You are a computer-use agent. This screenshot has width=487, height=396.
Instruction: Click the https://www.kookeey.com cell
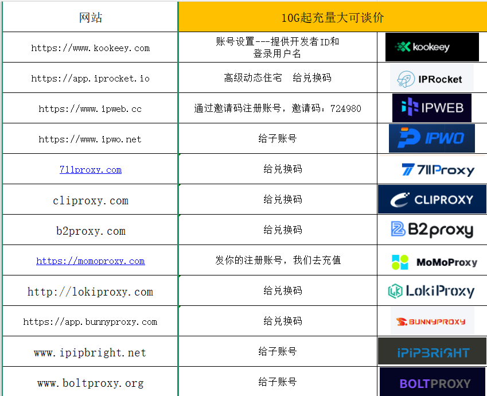[x=91, y=48]
